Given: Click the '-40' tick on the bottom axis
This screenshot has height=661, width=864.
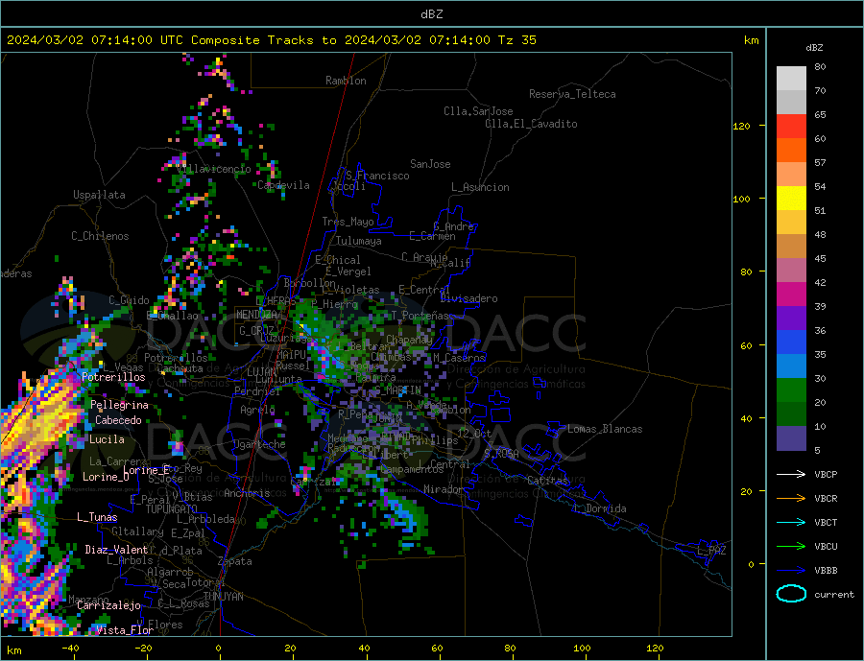Looking at the screenshot, I should 71,649.
